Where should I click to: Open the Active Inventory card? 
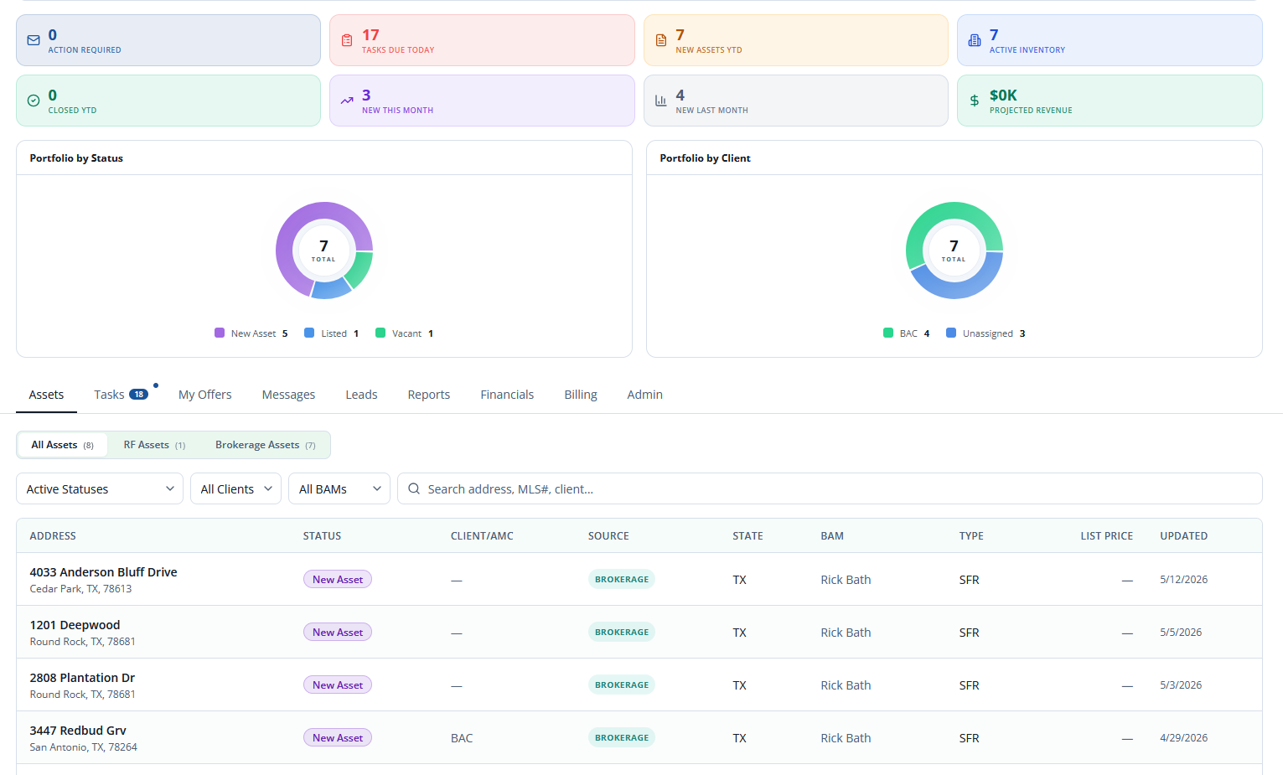[x=1110, y=40]
